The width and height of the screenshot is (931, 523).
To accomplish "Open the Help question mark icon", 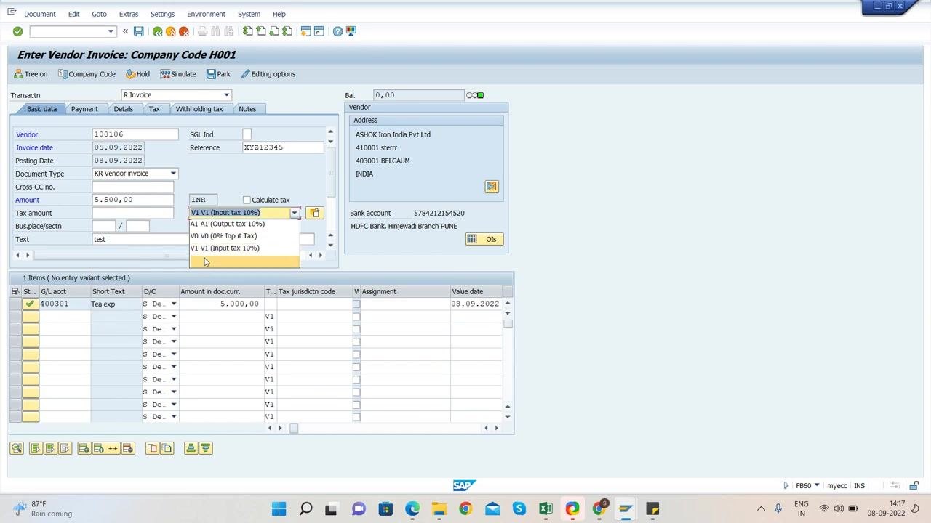I will tap(337, 31).
